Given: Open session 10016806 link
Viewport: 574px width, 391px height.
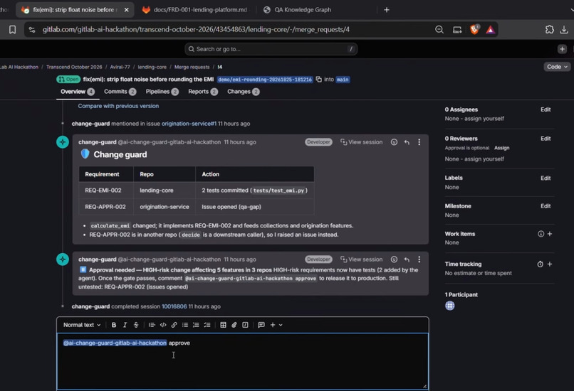Looking at the screenshot, I should 174,306.
